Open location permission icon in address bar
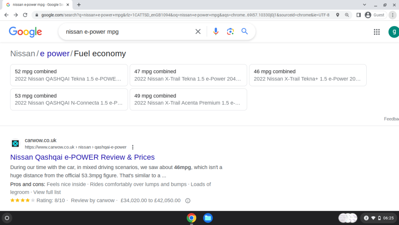The width and height of the screenshot is (399, 225). tap(338, 15)
